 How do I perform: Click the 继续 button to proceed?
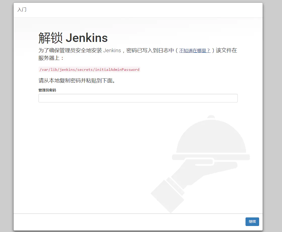[x=252, y=222]
